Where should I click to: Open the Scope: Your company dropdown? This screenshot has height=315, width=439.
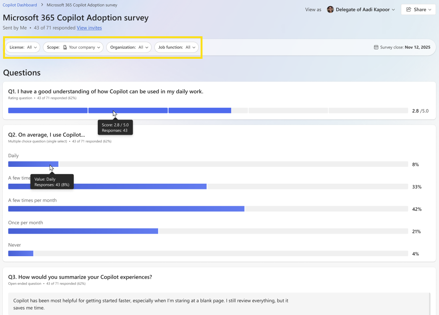click(x=73, y=47)
